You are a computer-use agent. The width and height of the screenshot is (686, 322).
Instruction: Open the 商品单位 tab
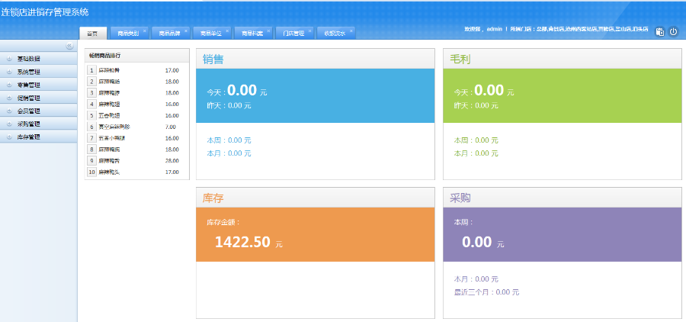click(x=211, y=34)
